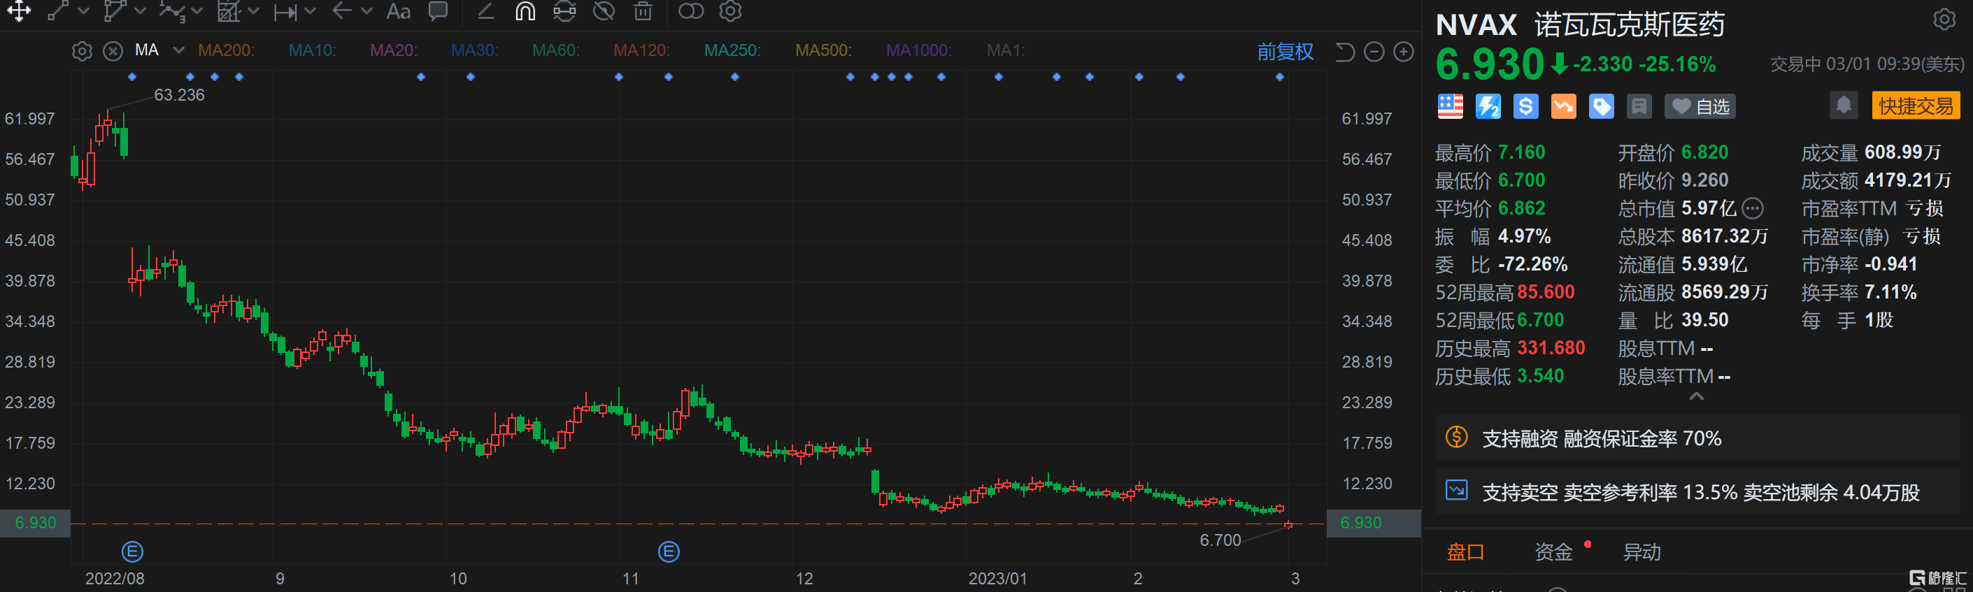The width and height of the screenshot is (1973, 592).
Task: Click the earnings E marker near 2022/08
Action: click(132, 551)
